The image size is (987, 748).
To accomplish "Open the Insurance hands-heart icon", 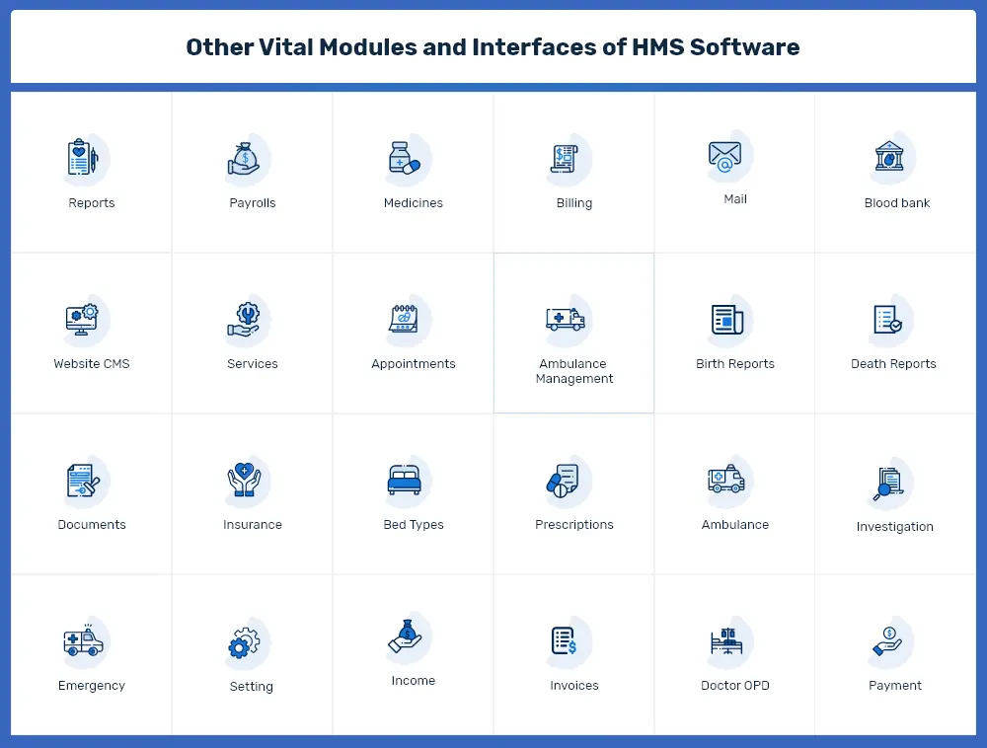I will click(244, 480).
